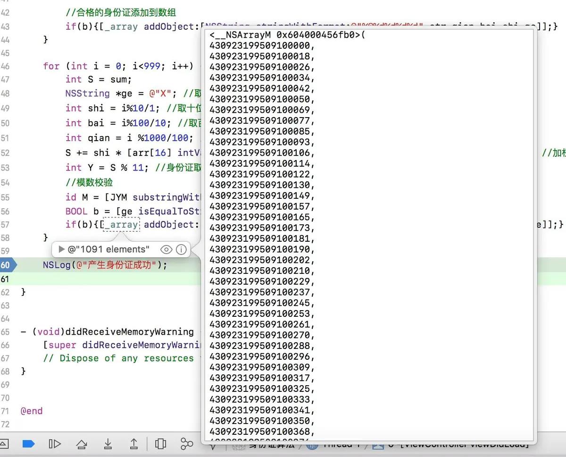This screenshot has height=457, width=566.
Task: Open the Debug View Hierarchy icon
Action: point(161,444)
